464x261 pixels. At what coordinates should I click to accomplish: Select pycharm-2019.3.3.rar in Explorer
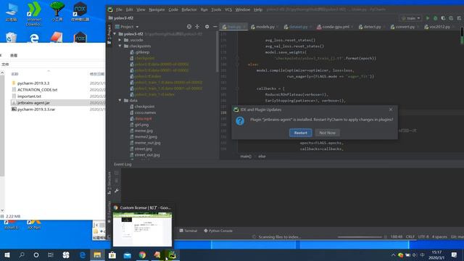36,109
